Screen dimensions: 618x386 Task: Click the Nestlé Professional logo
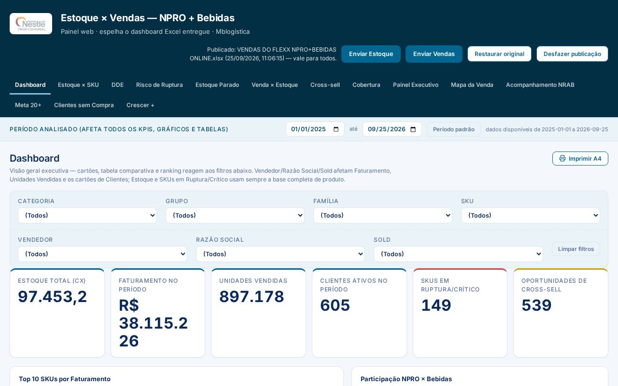[x=31, y=24]
